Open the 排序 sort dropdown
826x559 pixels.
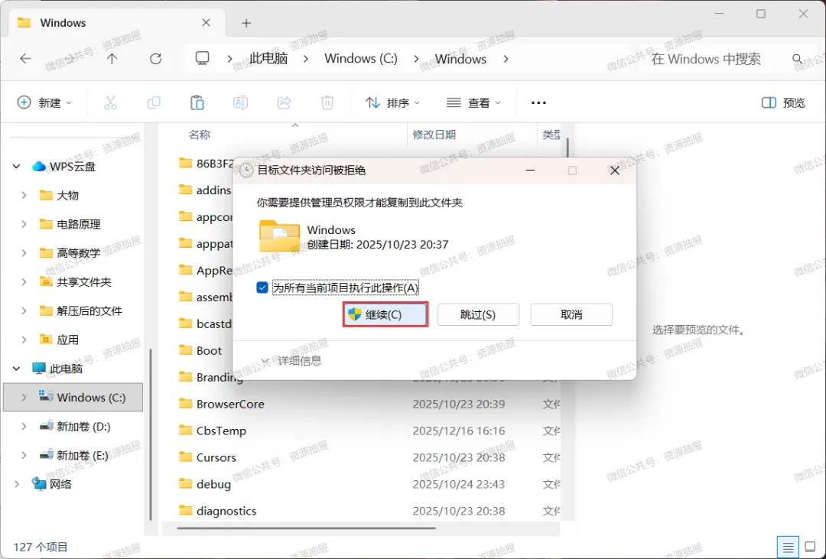click(392, 102)
